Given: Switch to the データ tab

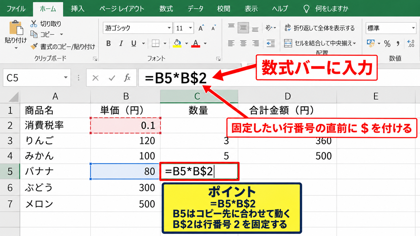Looking at the screenshot, I should [195, 9].
